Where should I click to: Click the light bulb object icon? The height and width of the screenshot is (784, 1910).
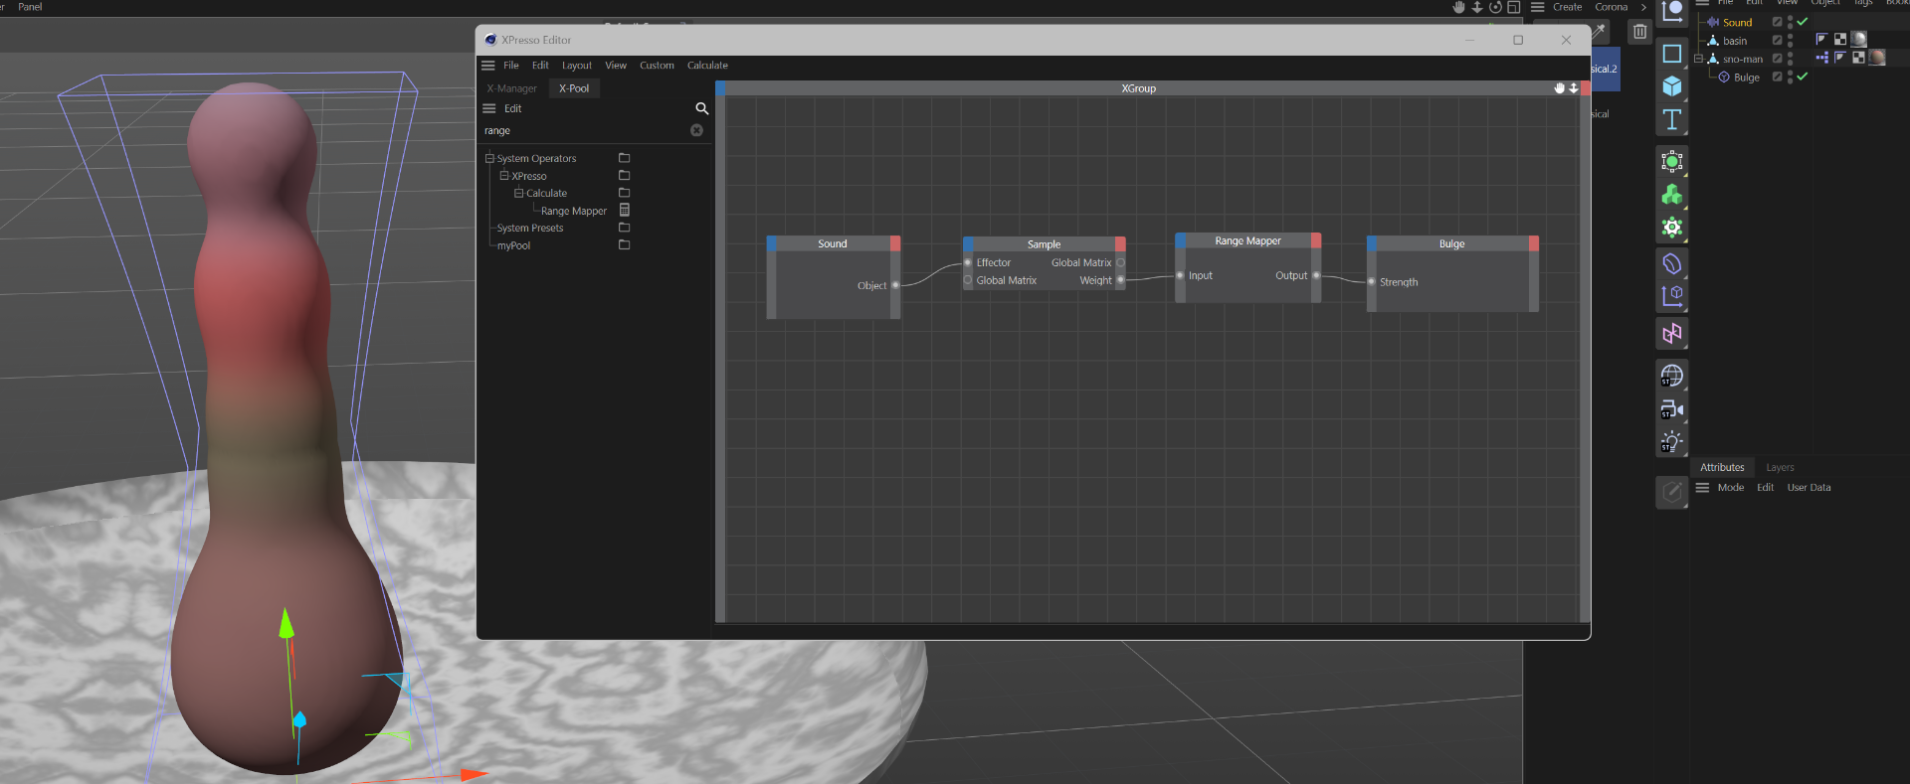click(1672, 442)
